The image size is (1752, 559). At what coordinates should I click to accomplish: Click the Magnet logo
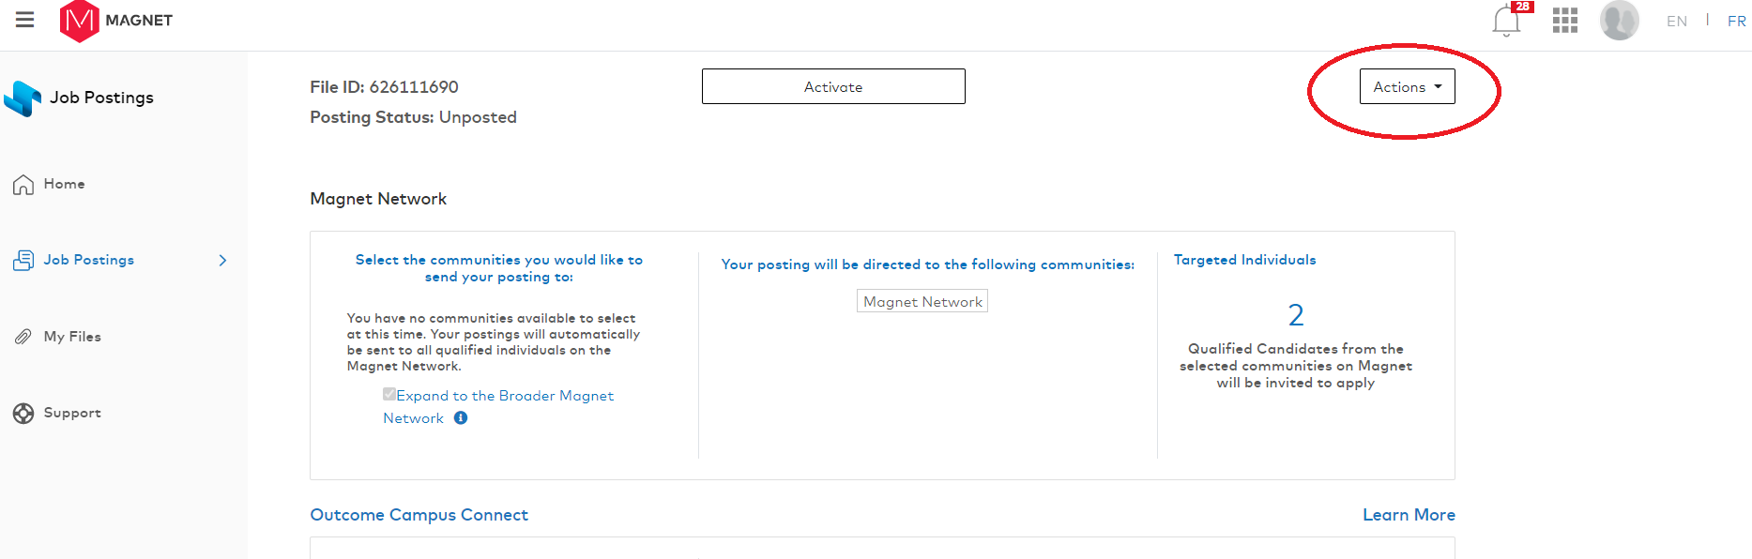click(x=79, y=21)
